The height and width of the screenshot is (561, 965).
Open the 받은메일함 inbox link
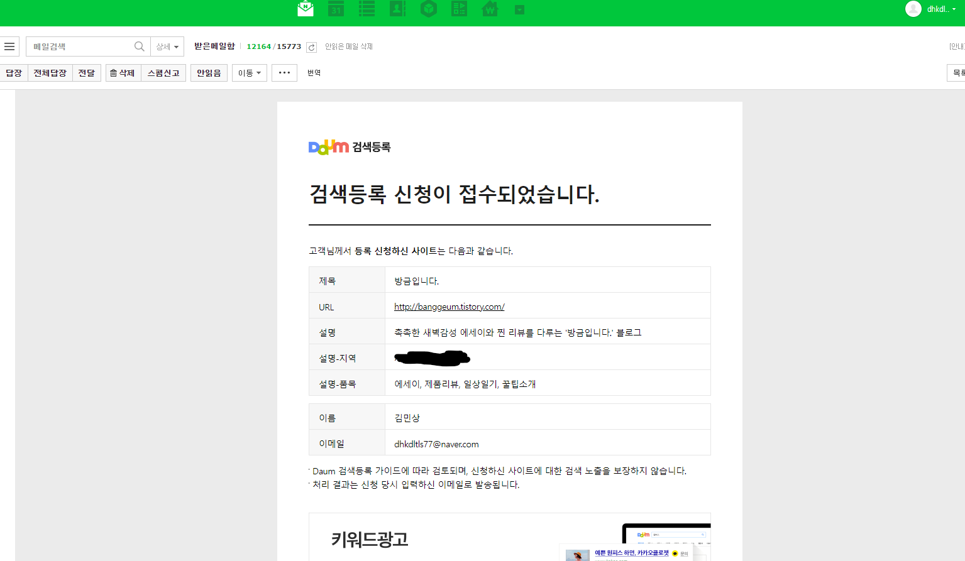point(214,46)
